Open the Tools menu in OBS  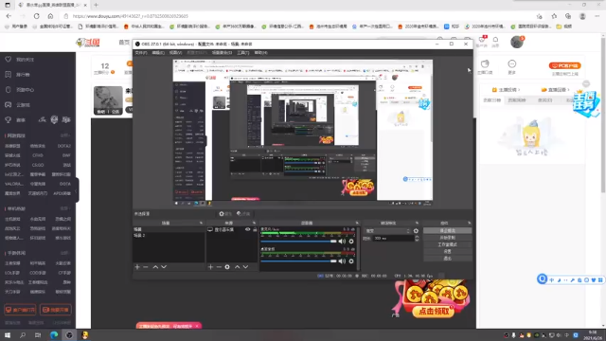pos(242,53)
